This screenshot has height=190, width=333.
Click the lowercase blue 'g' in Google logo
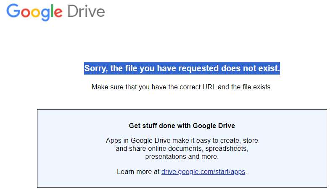tap(45, 14)
